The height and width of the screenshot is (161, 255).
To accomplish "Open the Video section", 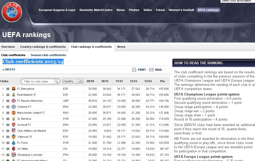I will pyautogui.click(x=148, y=10).
